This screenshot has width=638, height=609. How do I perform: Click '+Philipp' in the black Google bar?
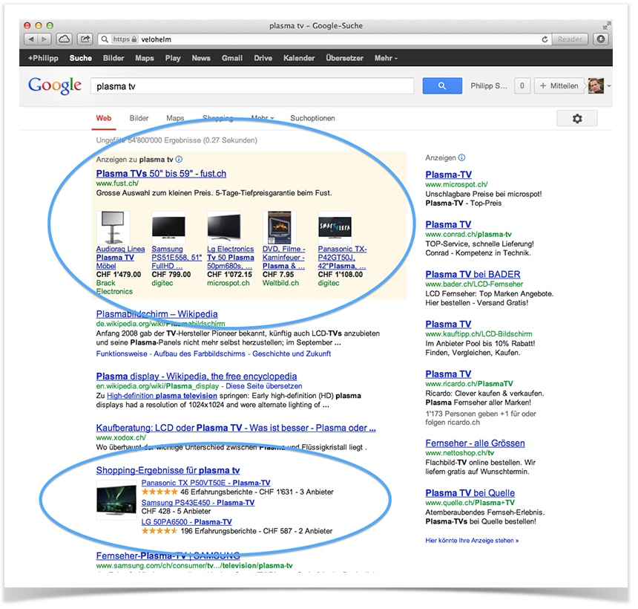(x=43, y=58)
